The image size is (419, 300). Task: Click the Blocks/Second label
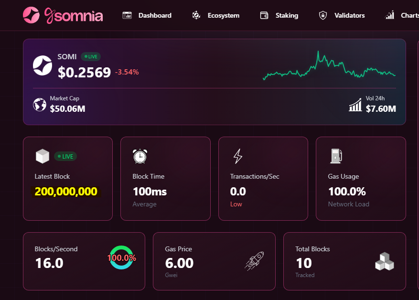tap(56, 249)
